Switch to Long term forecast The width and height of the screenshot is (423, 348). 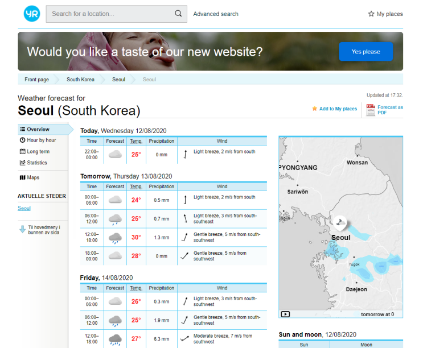(38, 151)
